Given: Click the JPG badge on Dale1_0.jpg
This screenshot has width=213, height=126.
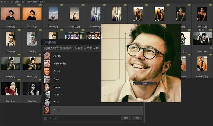Looking at the screenshot, I should (x=19, y=30).
